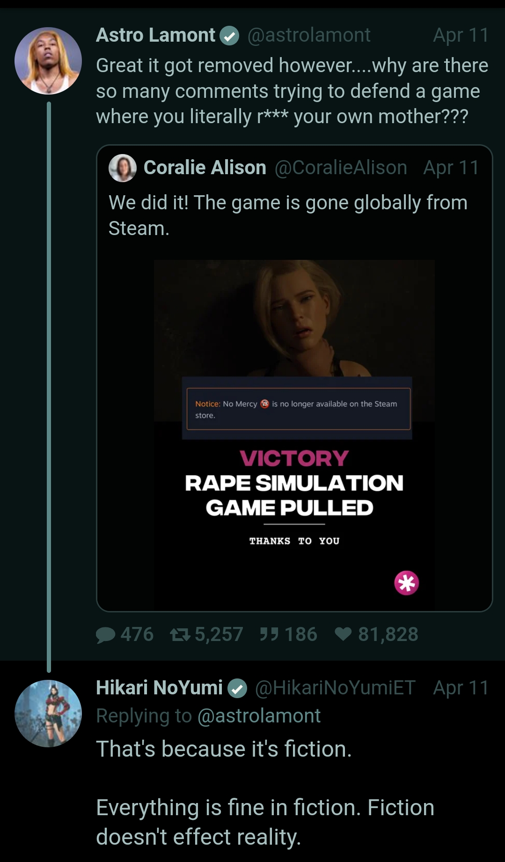Image resolution: width=505 pixels, height=862 pixels.
Task: Open the quoted tweet text by Coralie
Action: coord(288,215)
